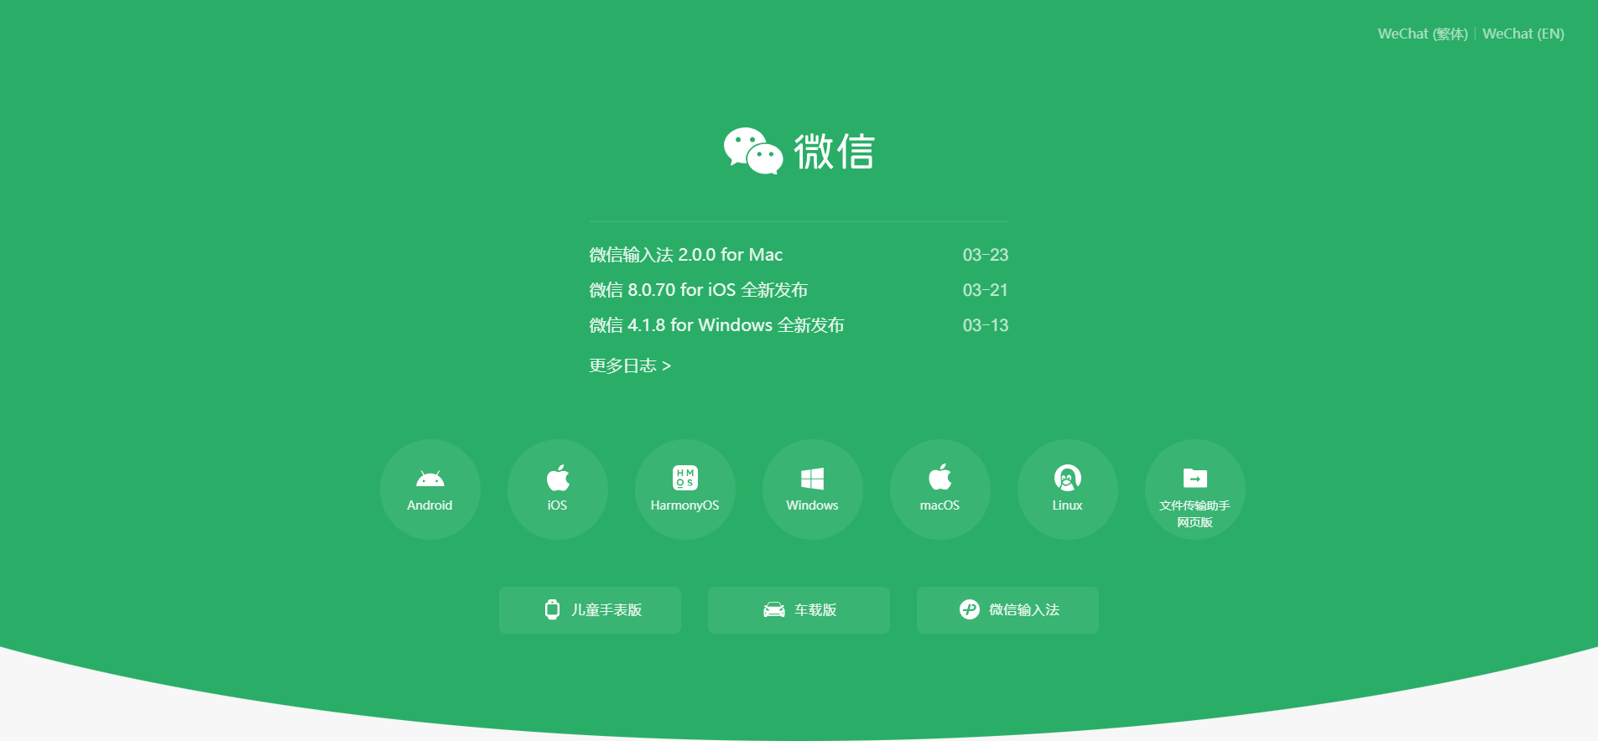The height and width of the screenshot is (741, 1598).
Task: Open the Android download circle icon
Action: click(430, 490)
